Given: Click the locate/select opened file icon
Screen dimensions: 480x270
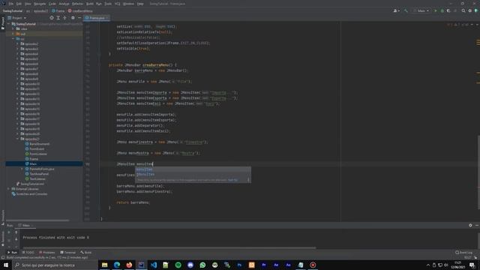Looking at the screenshot, I should pyautogui.click(x=52, y=18).
